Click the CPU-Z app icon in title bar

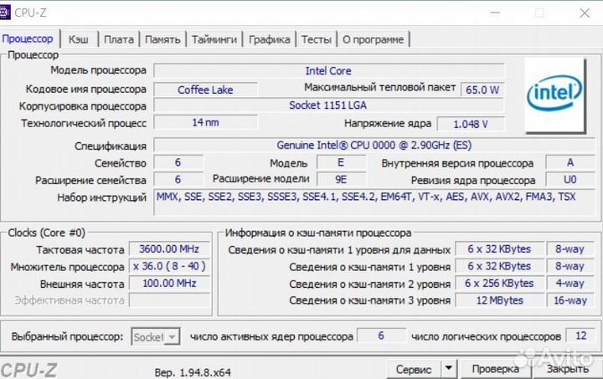click(x=5, y=13)
